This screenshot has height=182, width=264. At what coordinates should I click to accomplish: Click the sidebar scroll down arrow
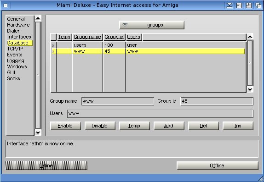tap(38, 132)
